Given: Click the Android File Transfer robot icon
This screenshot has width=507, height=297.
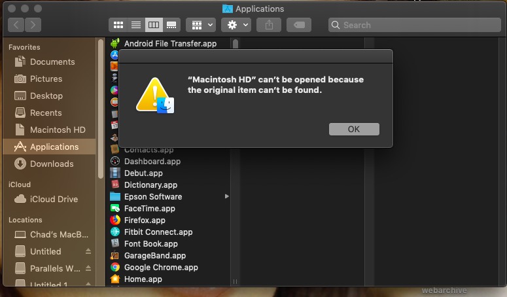Looking at the screenshot, I should coord(114,43).
